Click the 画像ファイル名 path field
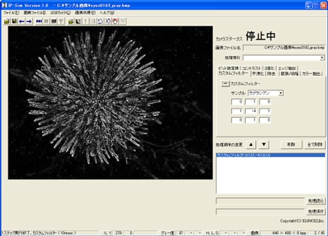Viewport: 328px width, 236px height. [284, 47]
